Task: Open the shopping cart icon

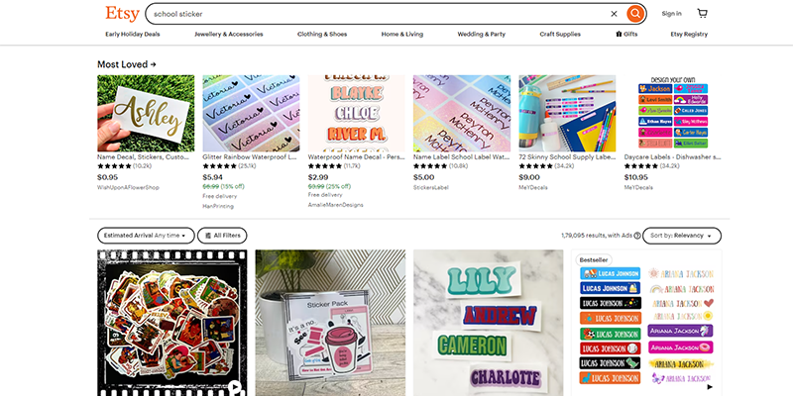Action: click(702, 14)
